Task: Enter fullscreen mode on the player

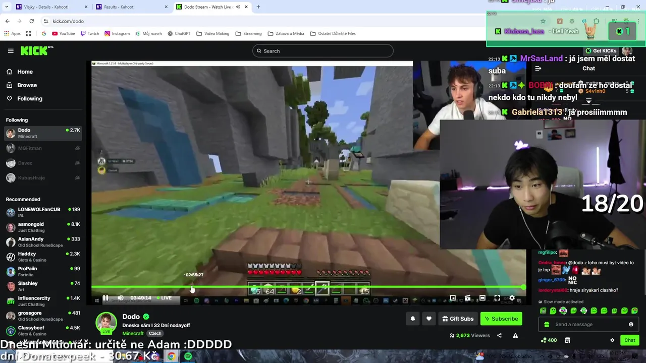Action: [497, 298]
